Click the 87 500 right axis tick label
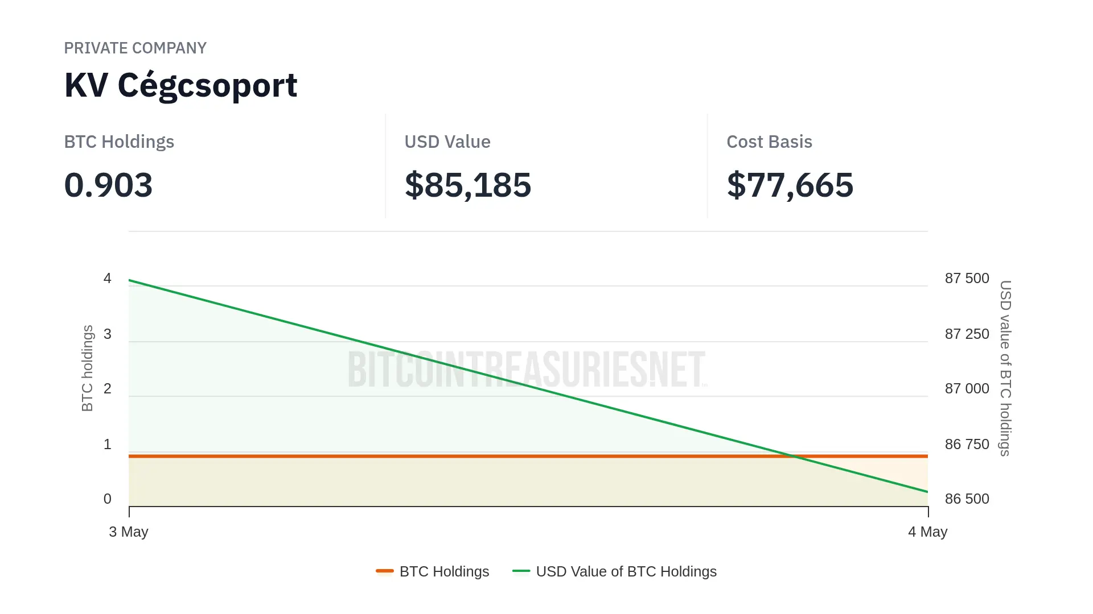Image resolution: width=1093 pixels, height=614 pixels. pyautogui.click(x=967, y=279)
